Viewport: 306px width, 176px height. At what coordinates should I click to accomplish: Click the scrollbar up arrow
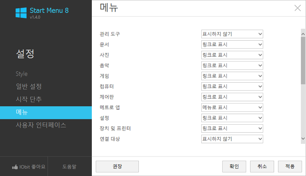[x=303, y=34]
